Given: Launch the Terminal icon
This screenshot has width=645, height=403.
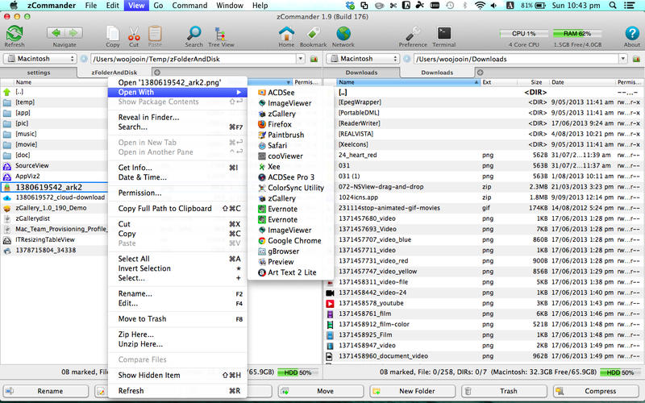Looking at the screenshot, I should [x=443, y=34].
